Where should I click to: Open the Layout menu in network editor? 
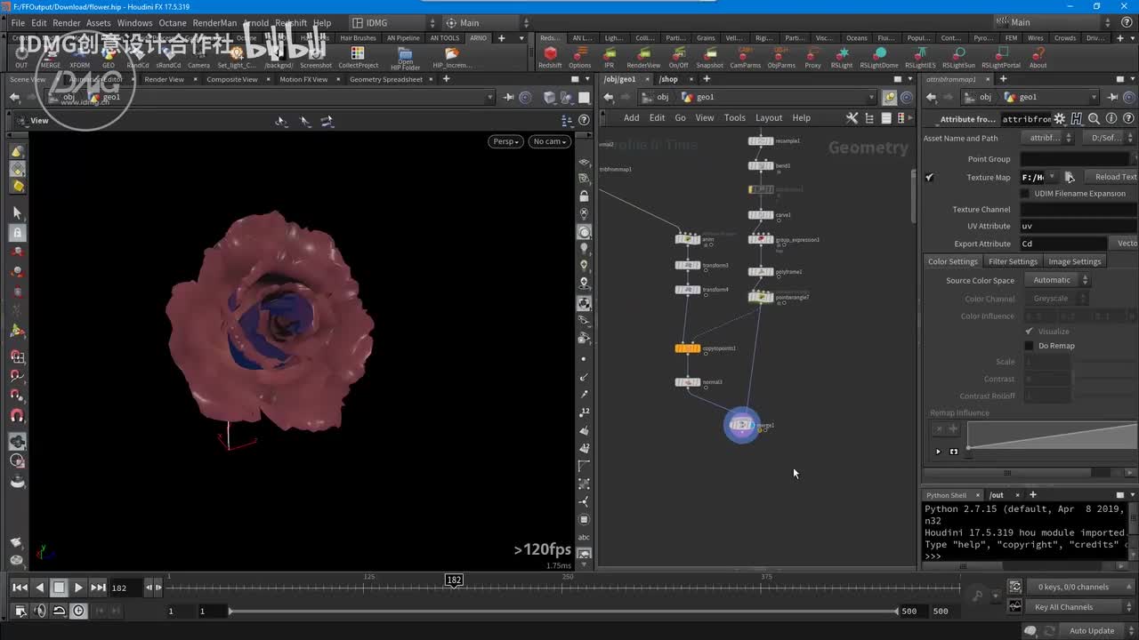coord(768,117)
